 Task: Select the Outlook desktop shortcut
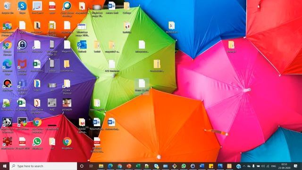click(82, 46)
